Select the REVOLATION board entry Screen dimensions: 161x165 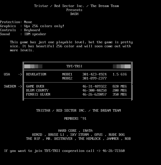(36, 74)
